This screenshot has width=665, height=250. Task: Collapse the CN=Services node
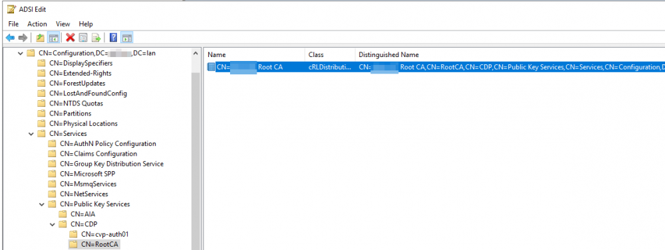(x=31, y=134)
